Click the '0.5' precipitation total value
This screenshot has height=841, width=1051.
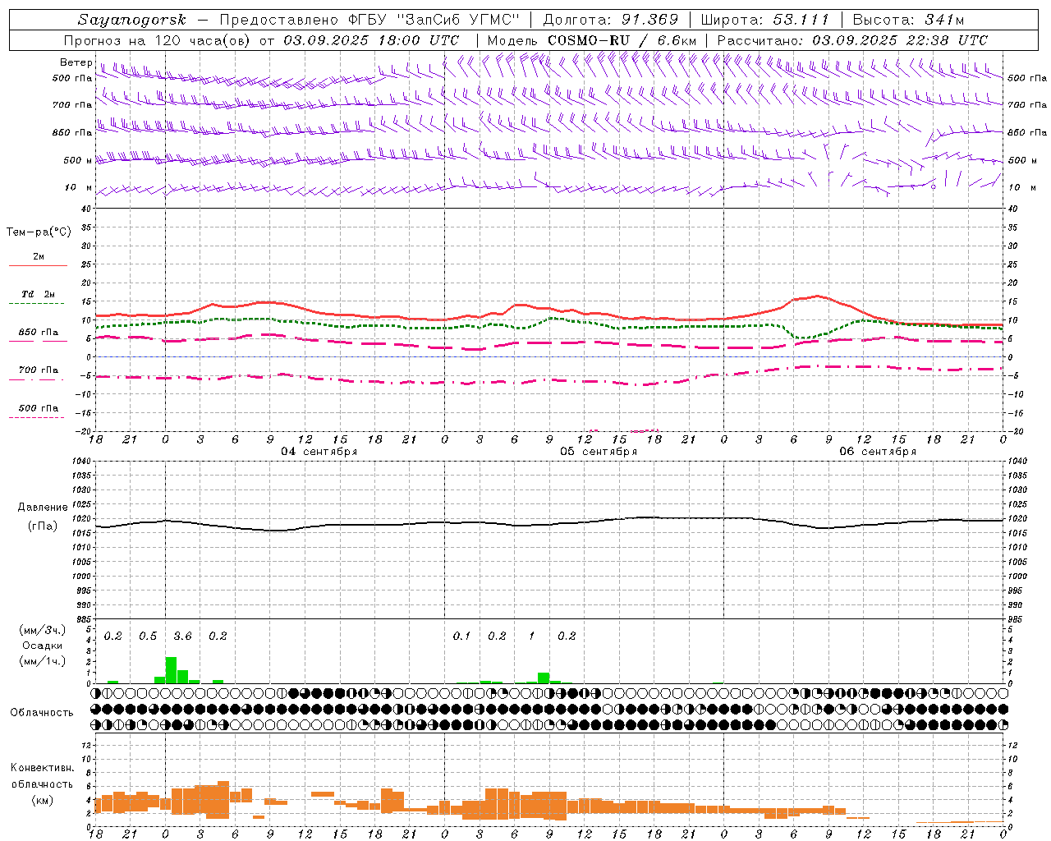click(x=148, y=636)
